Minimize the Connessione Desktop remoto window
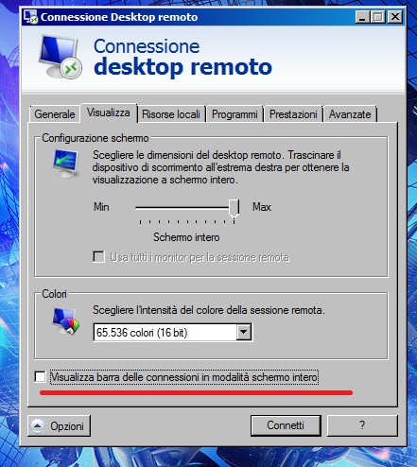The width and height of the screenshot is (417, 467). click(x=362, y=17)
